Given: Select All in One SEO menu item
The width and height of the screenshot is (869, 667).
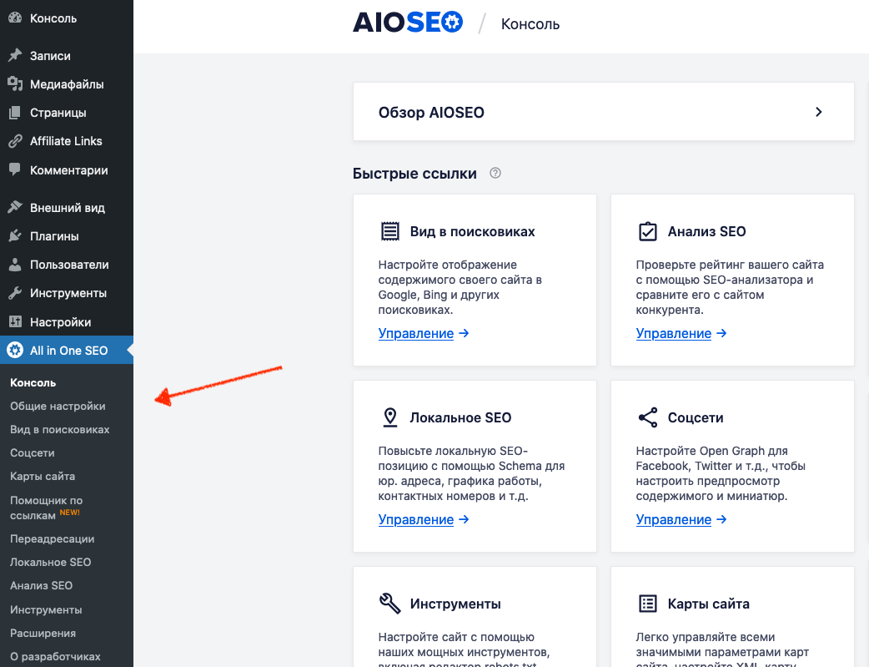Looking at the screenshot, I should pos(67,350).
